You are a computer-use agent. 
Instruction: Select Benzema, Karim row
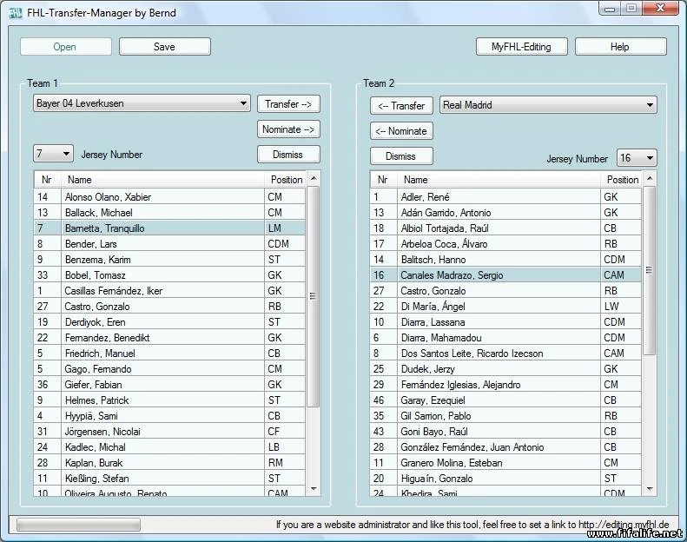[x=169, y=260]
